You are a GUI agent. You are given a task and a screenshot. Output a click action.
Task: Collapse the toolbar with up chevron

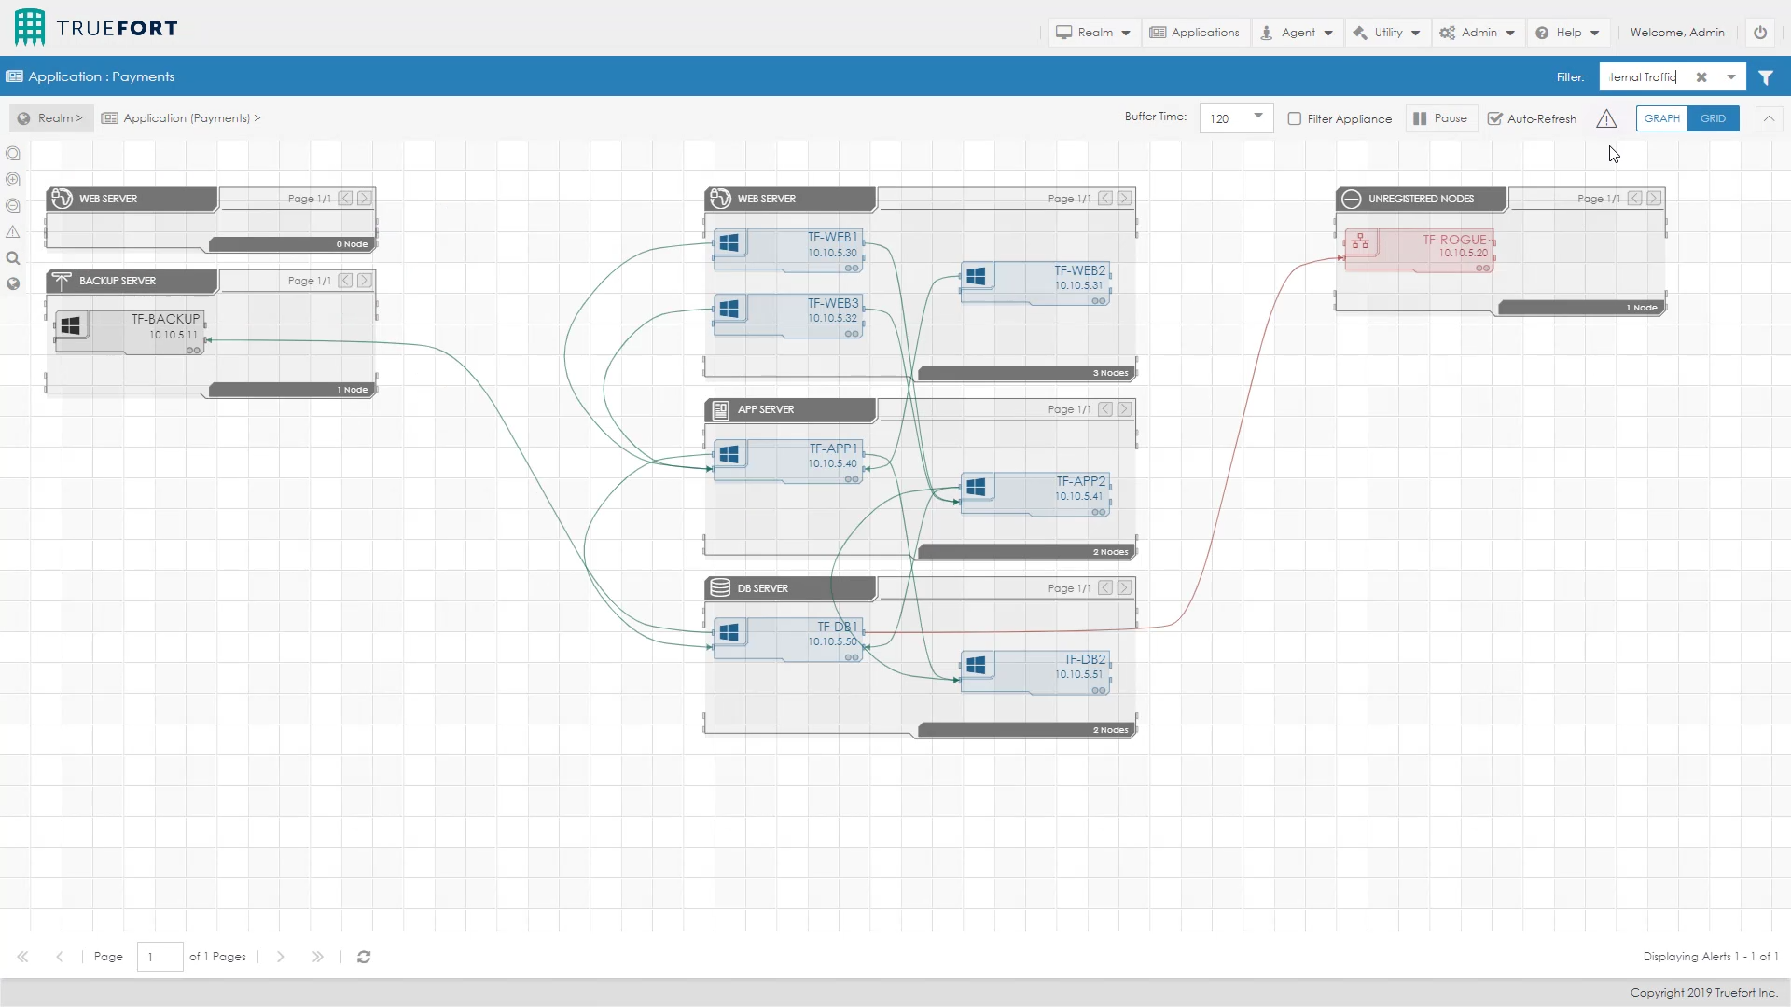(1769, 118)
